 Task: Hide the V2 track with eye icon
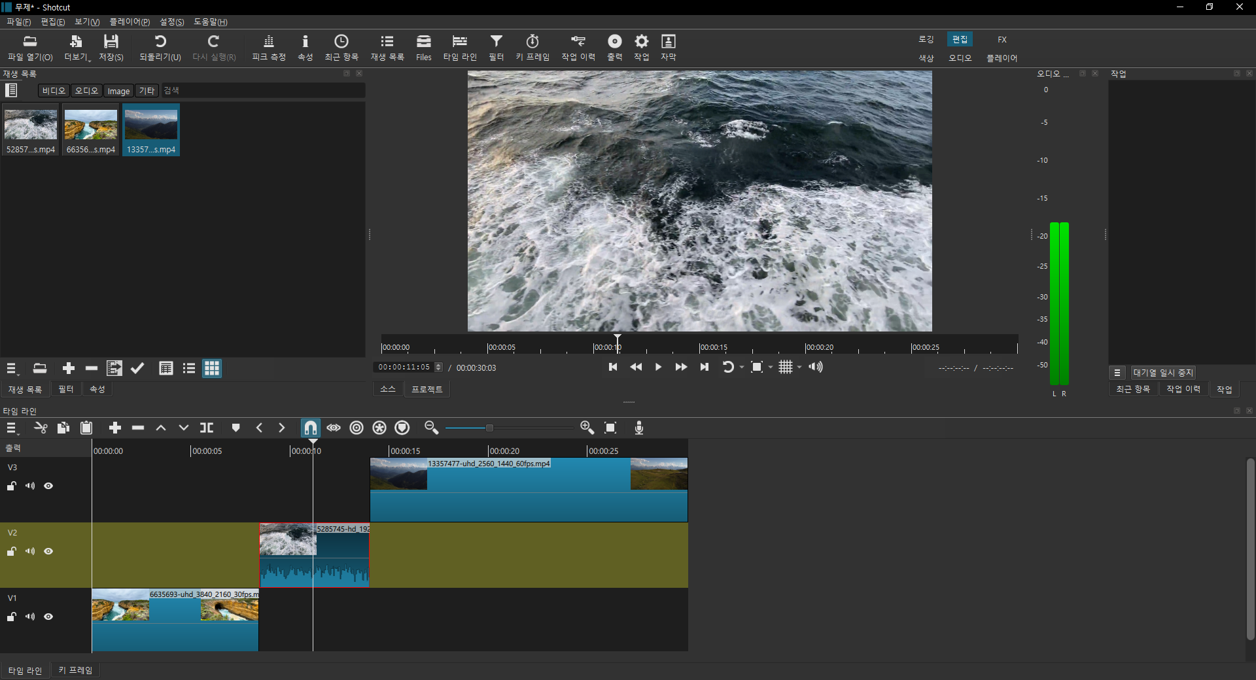pyautogui.click(x=48, y=551)
